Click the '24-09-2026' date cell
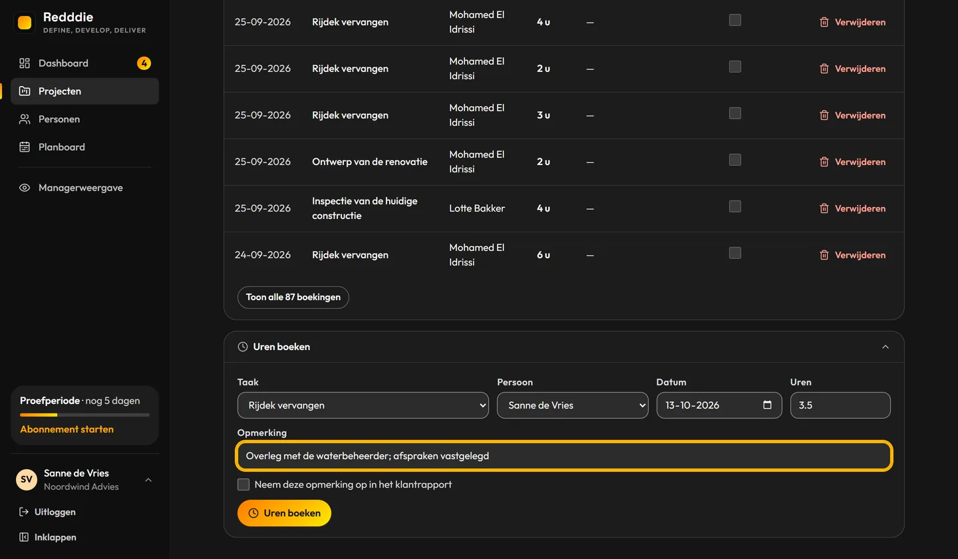Screen dimensions: 958x559 [263, 255]
